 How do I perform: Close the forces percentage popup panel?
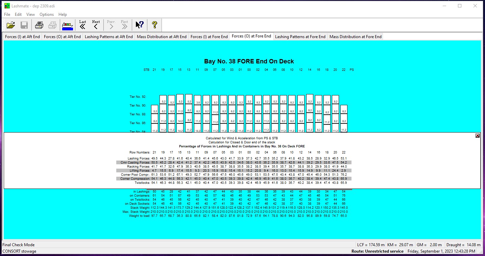[x=477, y=136]
